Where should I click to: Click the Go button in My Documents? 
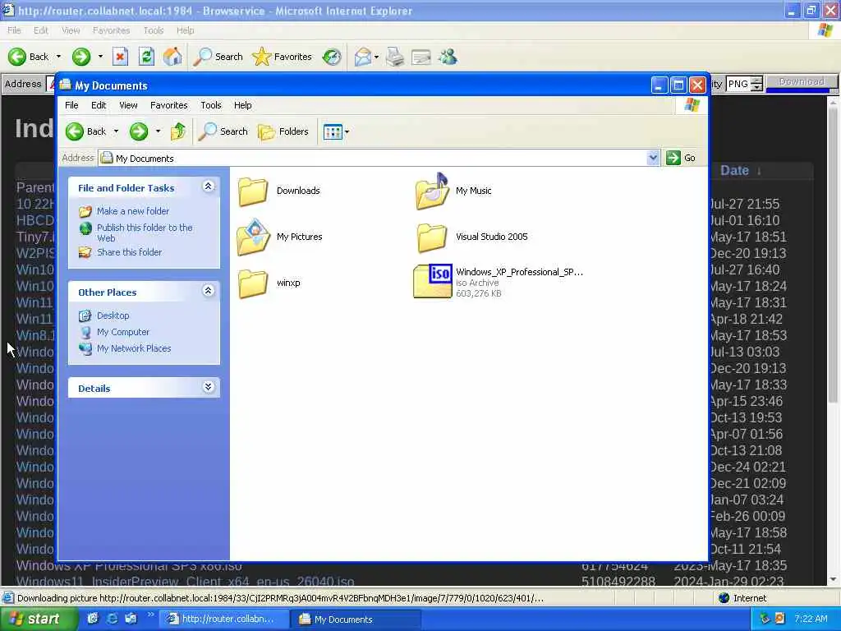tap(681, 158)
